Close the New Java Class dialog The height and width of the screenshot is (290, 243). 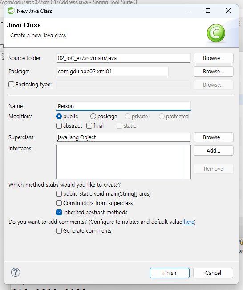point(228,11)
